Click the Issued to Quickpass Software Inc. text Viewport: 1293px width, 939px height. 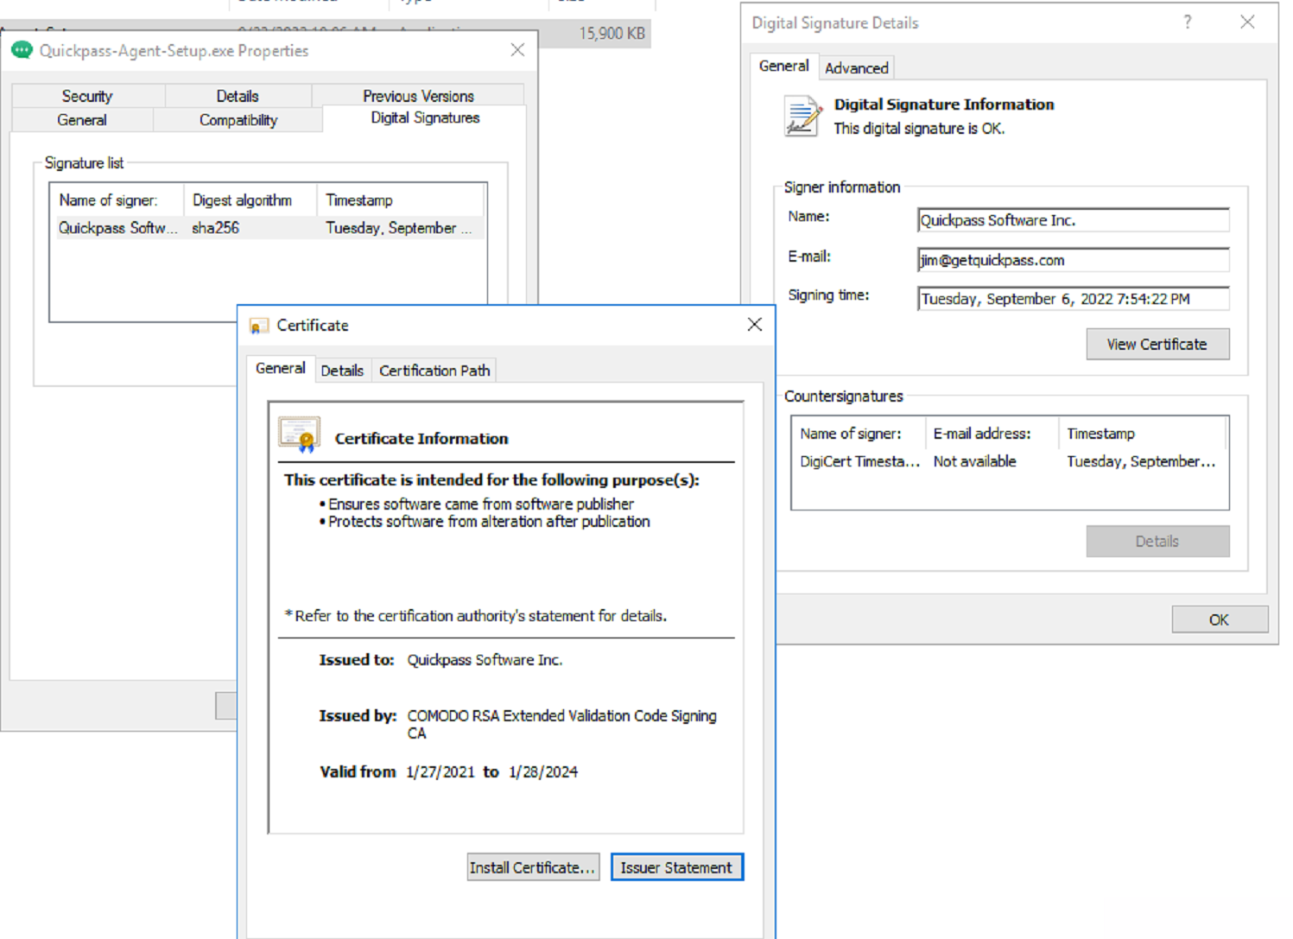[x=485, y=660]
